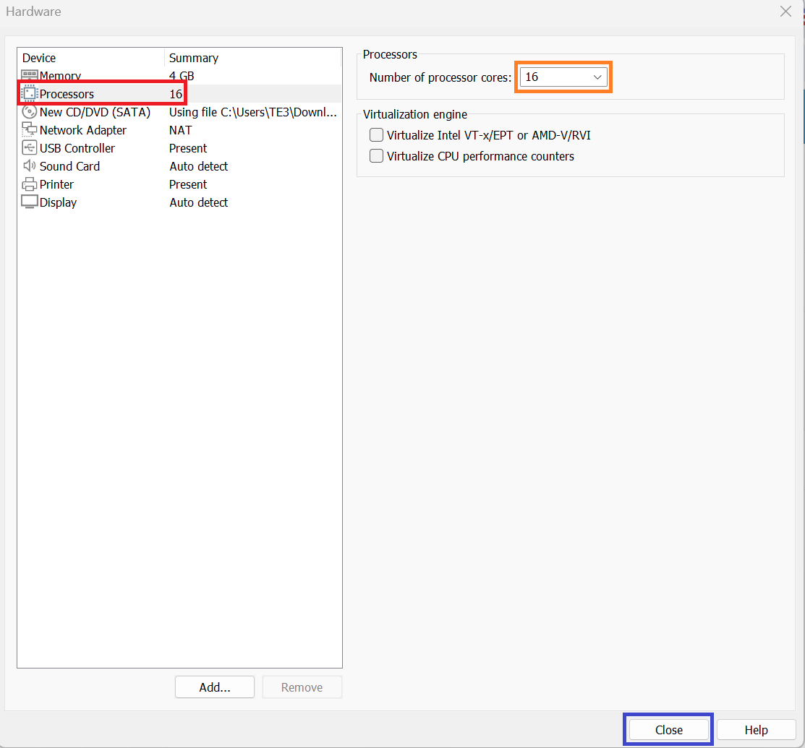Click the Network Adapter icon
The image size is (805, 748).
point(29,130)
